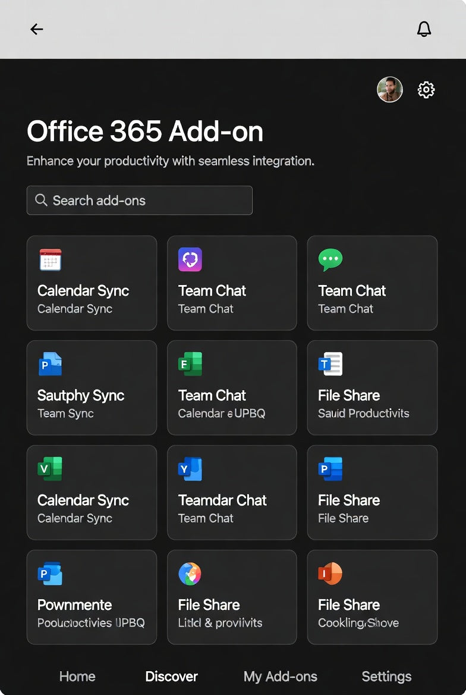Open Teamdar Chat add-on title
Screen dimensions: 466x695
222,500
